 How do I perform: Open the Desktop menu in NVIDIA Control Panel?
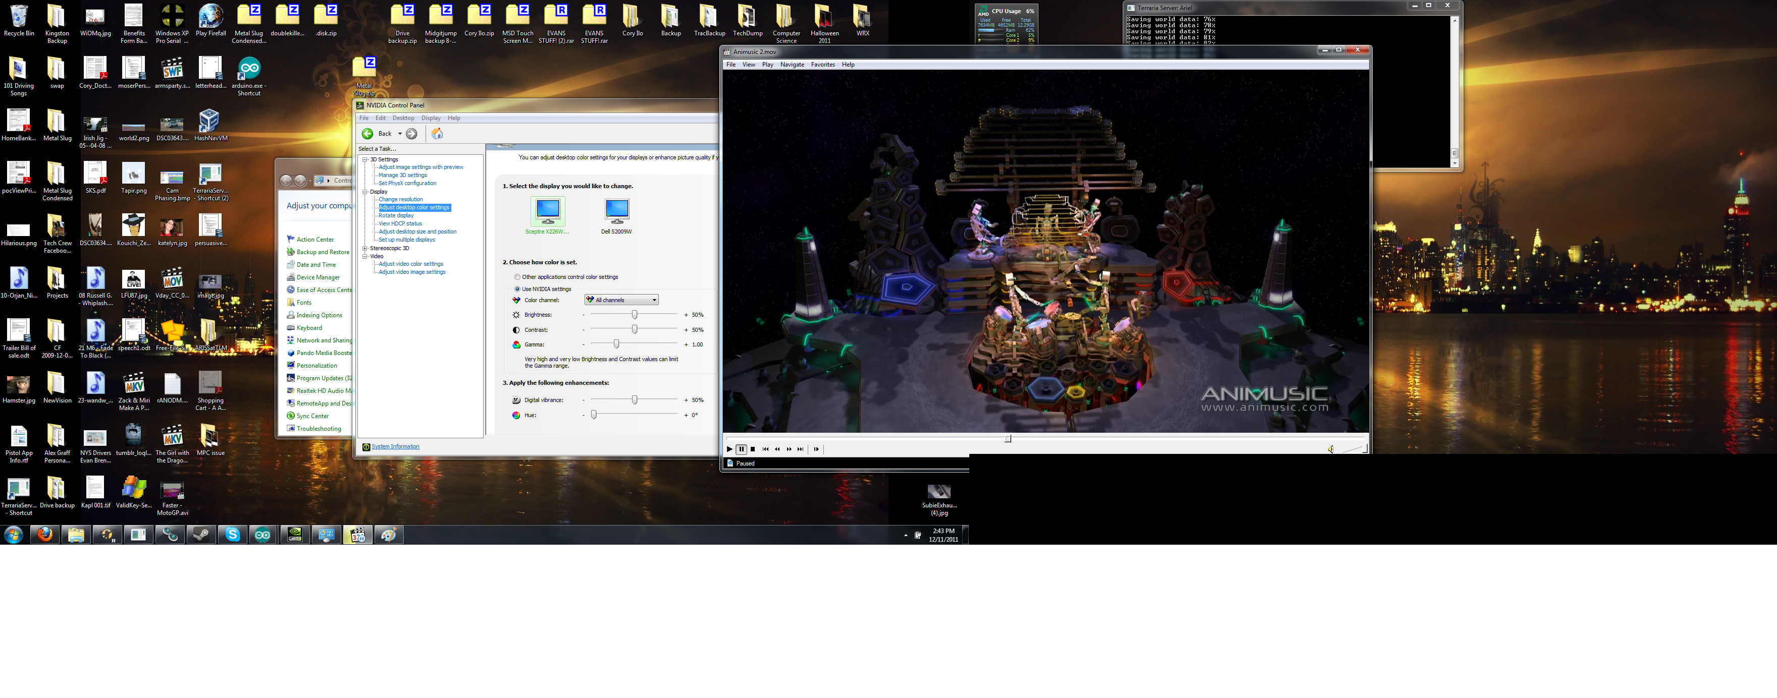(x=403, y=119)
